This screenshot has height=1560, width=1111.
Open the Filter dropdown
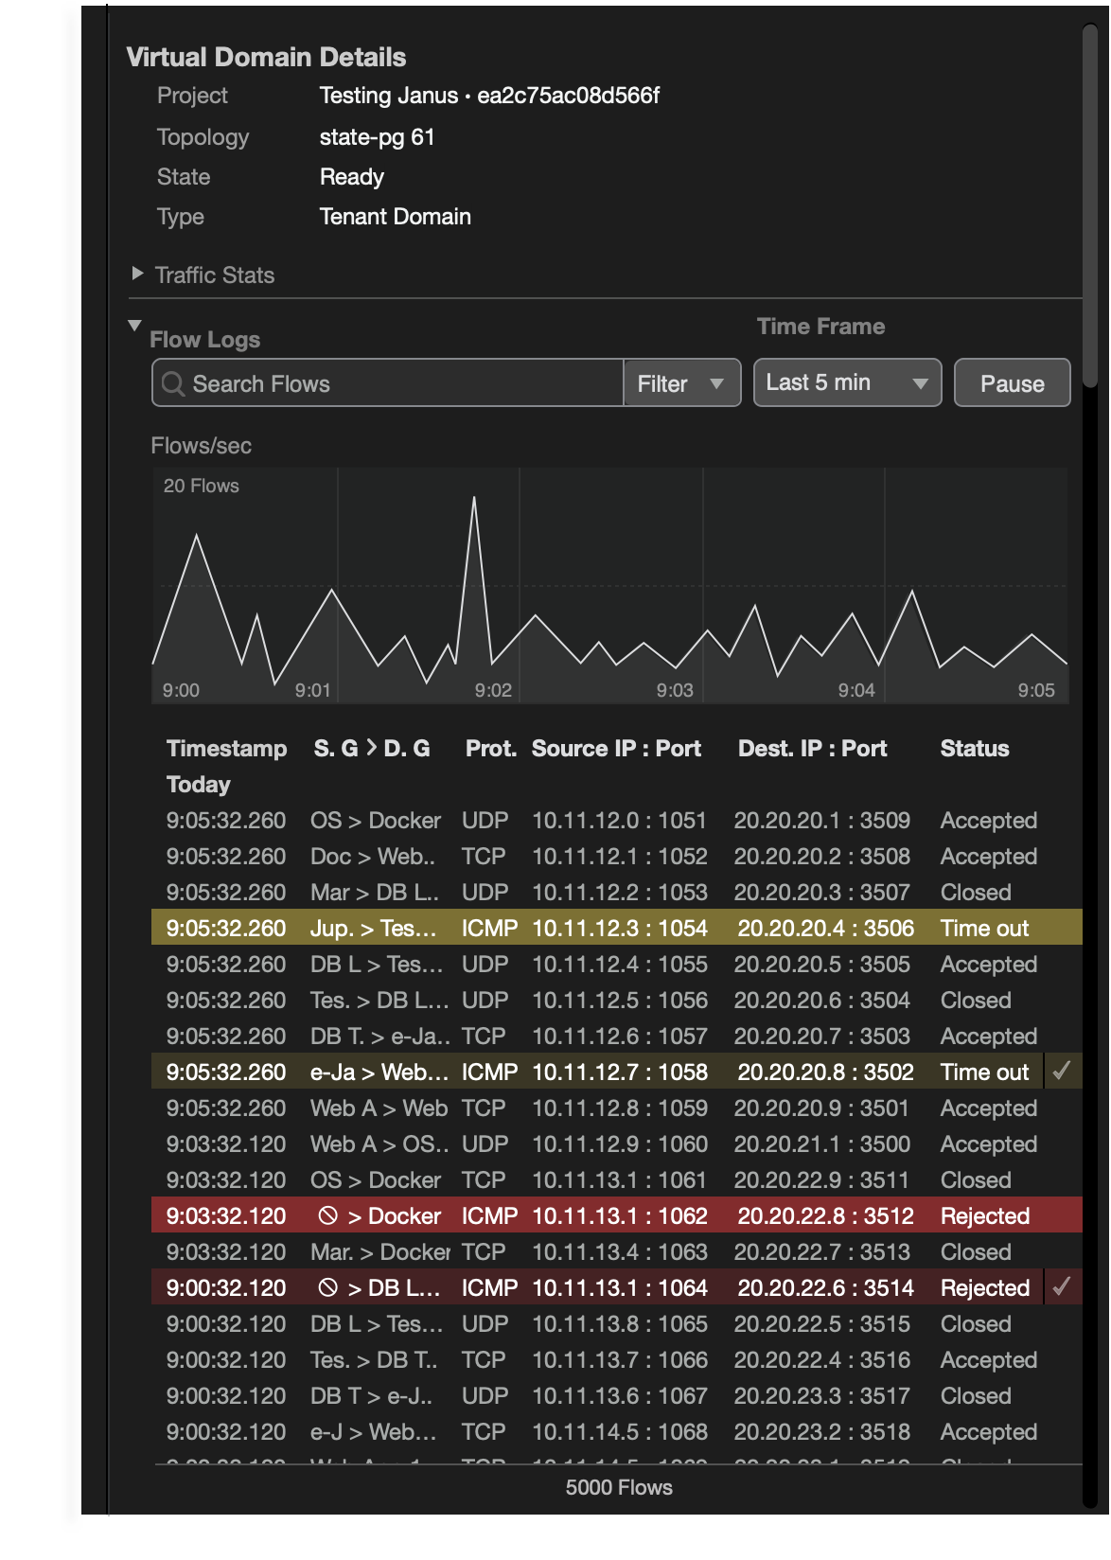(x=681, y=383)
